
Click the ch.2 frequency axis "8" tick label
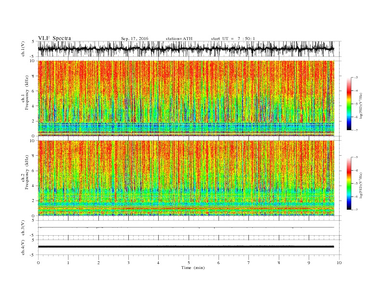coord(33,156)
